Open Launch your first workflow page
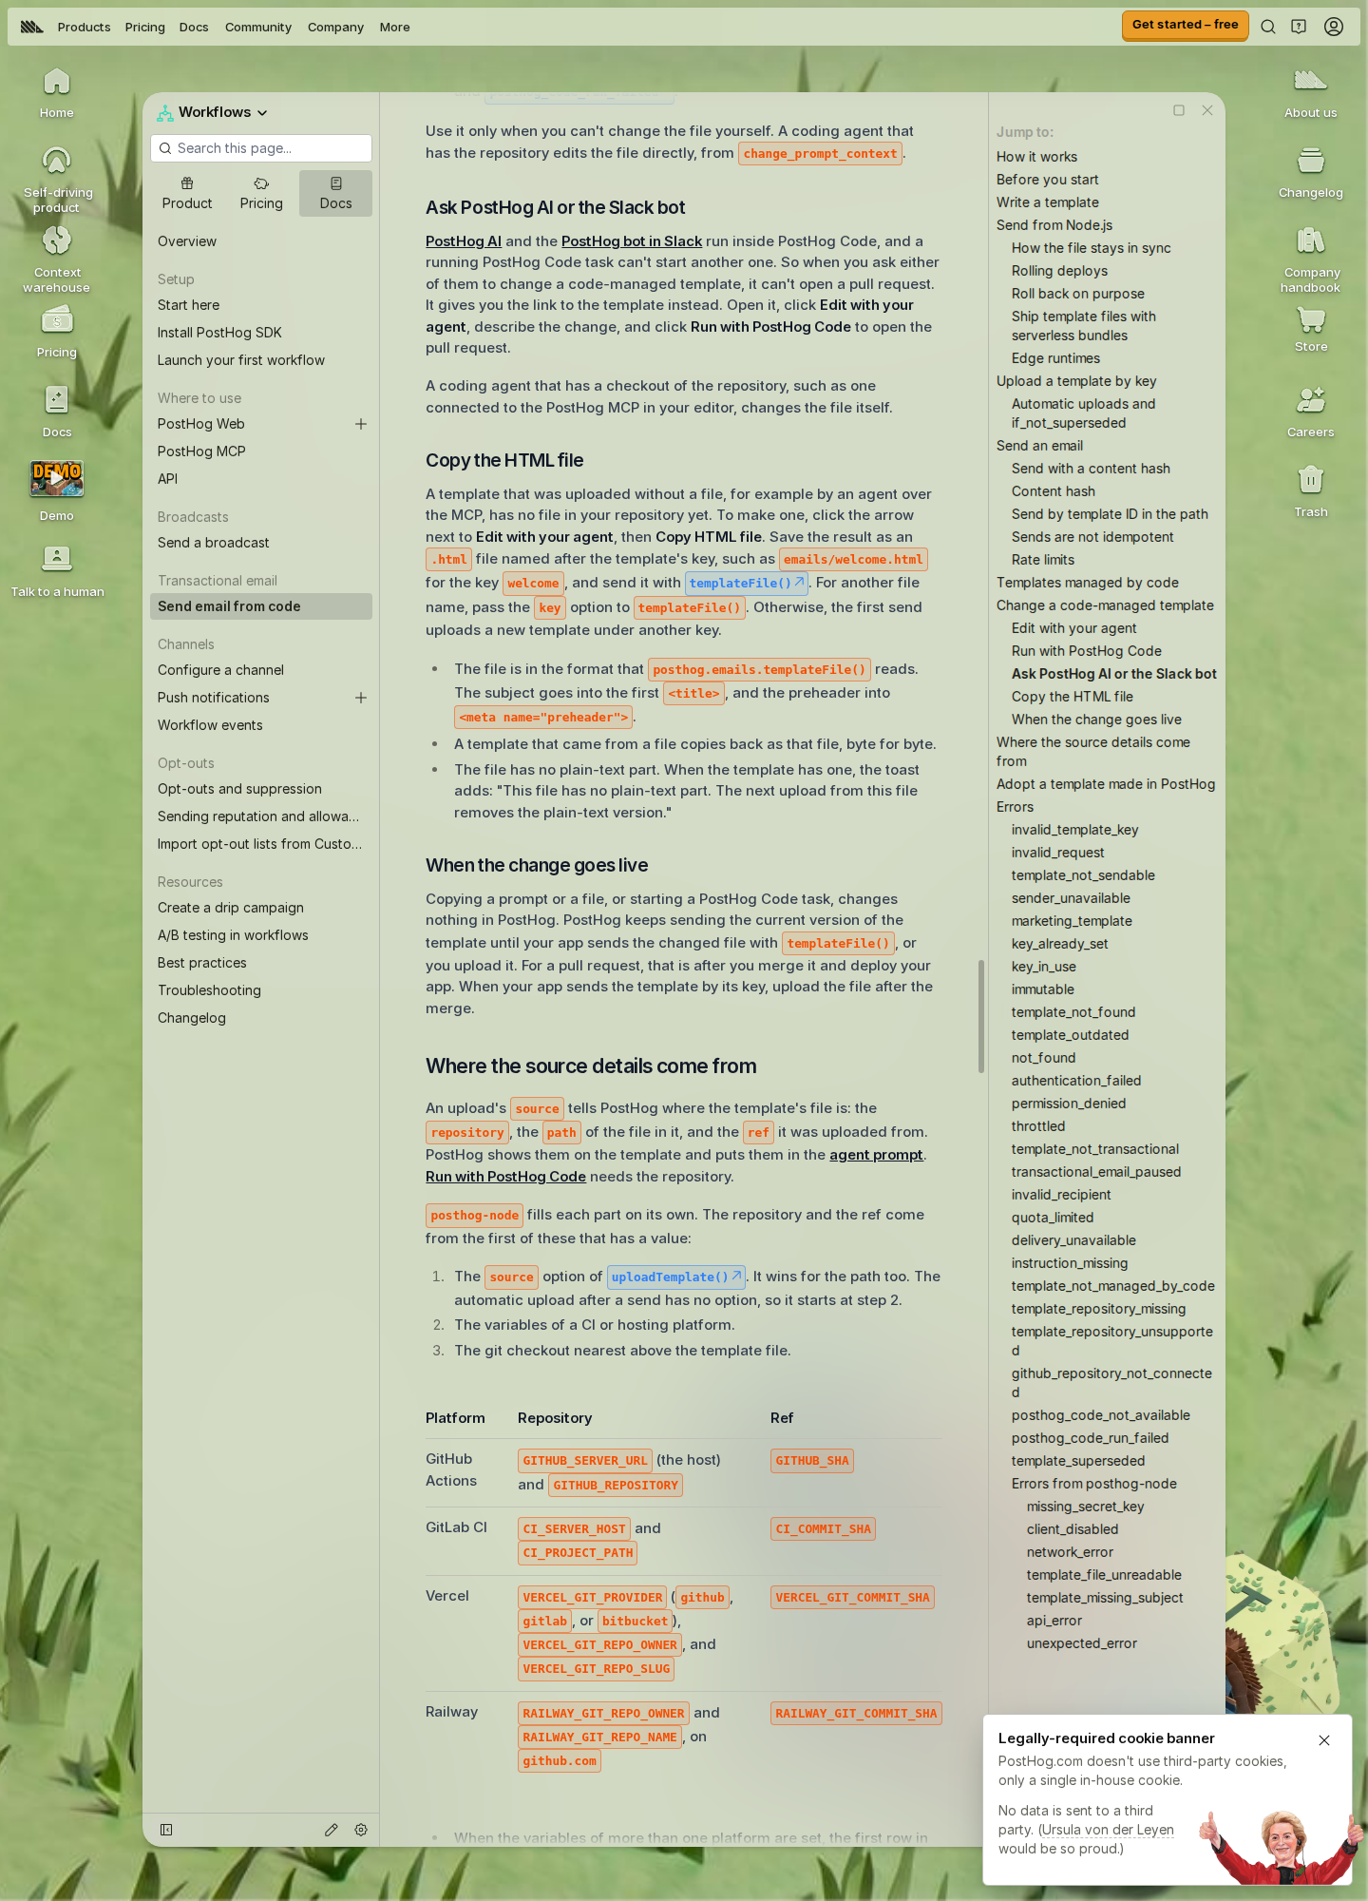Screen dimensions: 1368x1901 pyautogui.click(x=241, y=360)
